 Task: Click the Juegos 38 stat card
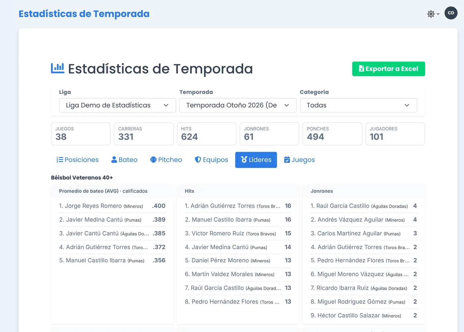pyautogui.click(x=81, y=134)
